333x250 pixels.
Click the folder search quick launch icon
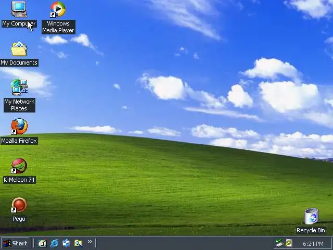pyautogui.click(x=78, y=243)
